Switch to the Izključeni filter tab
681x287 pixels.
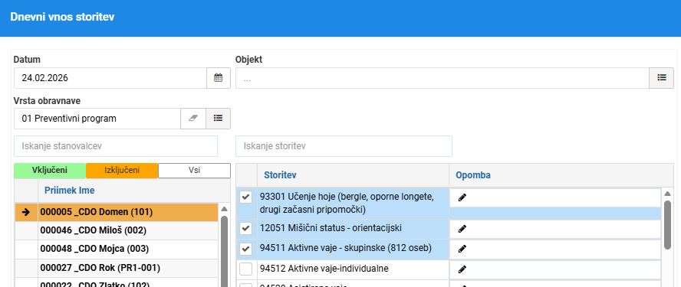click(x=122, y=171)
